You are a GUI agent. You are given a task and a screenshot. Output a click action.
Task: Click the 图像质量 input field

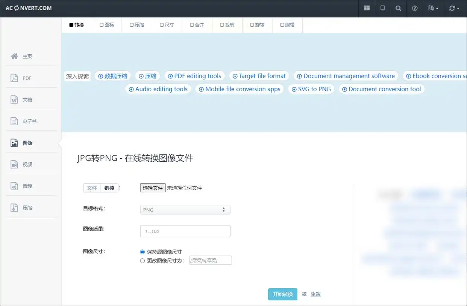[185, 231]
